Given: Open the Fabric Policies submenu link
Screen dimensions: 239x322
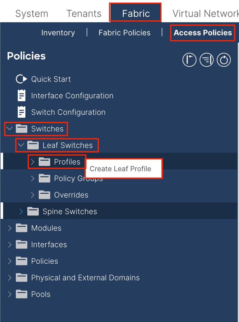Looking at the screenshot, I should coord(124,33).
